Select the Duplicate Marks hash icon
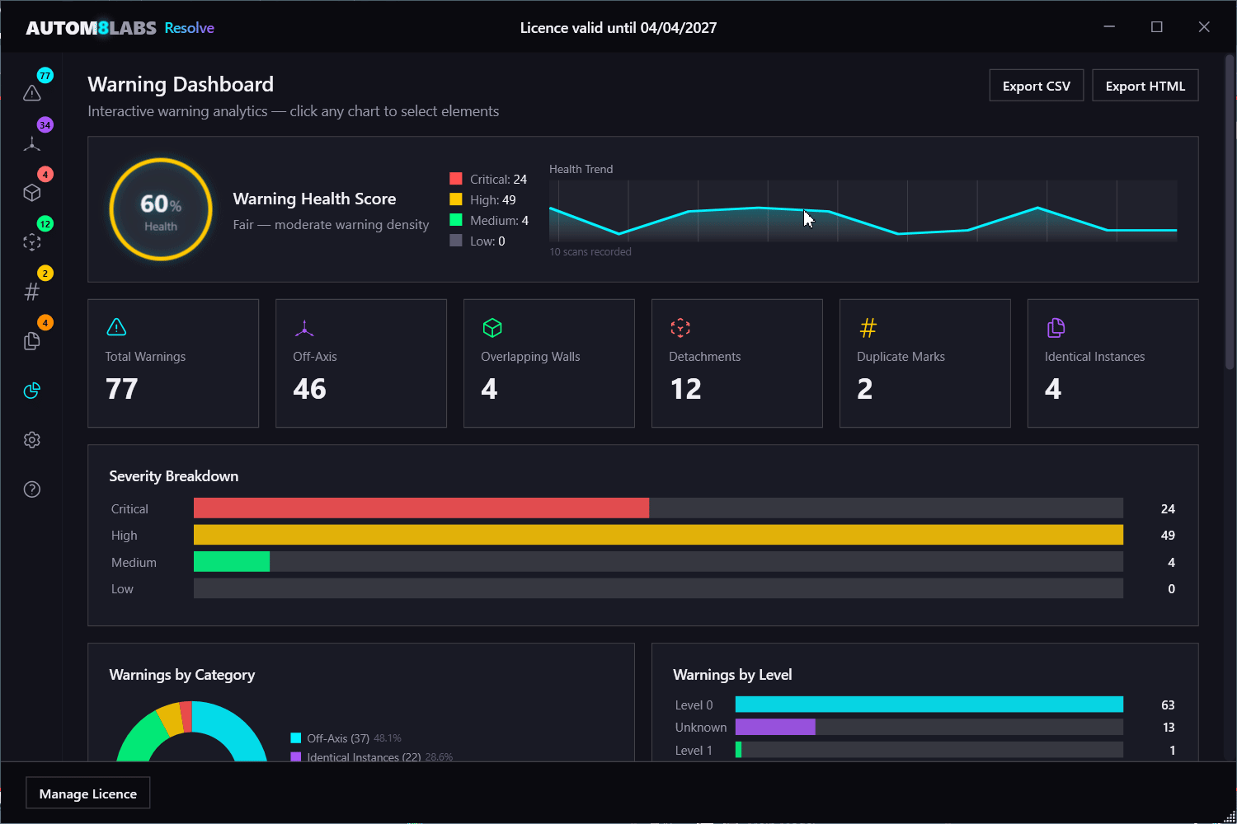1237x824 pixels. tap(31, 291)
